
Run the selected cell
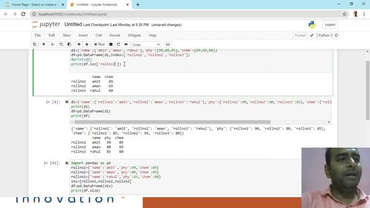pos(99,44)
